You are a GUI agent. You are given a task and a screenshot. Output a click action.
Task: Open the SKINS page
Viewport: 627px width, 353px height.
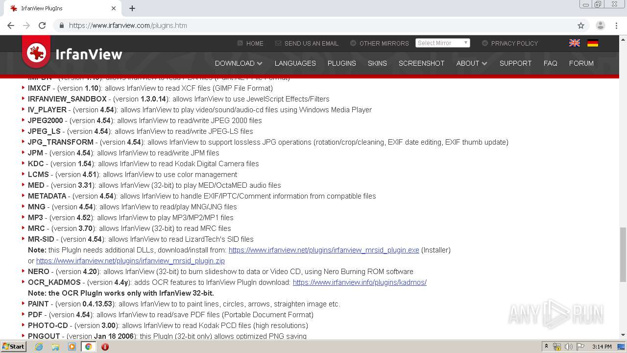pos(377,63)
